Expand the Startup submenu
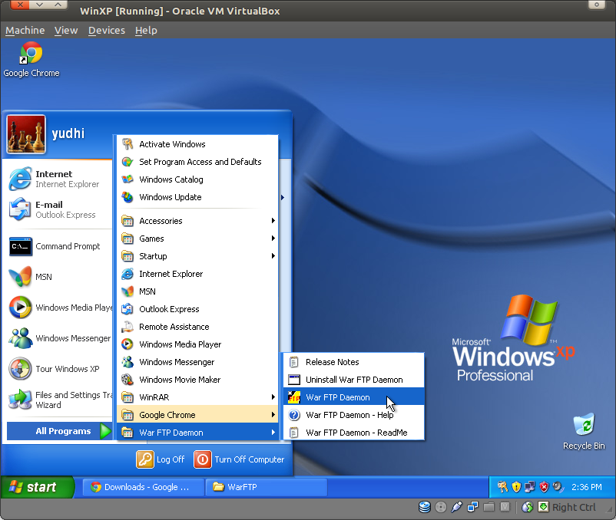The height and width of the screenshot is (520, 616). 197,256
